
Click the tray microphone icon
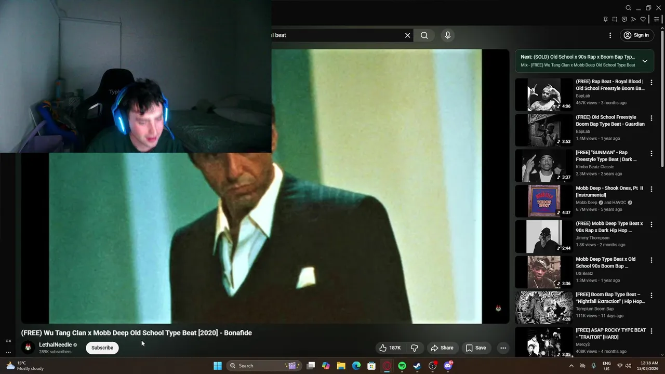(593, 366)
